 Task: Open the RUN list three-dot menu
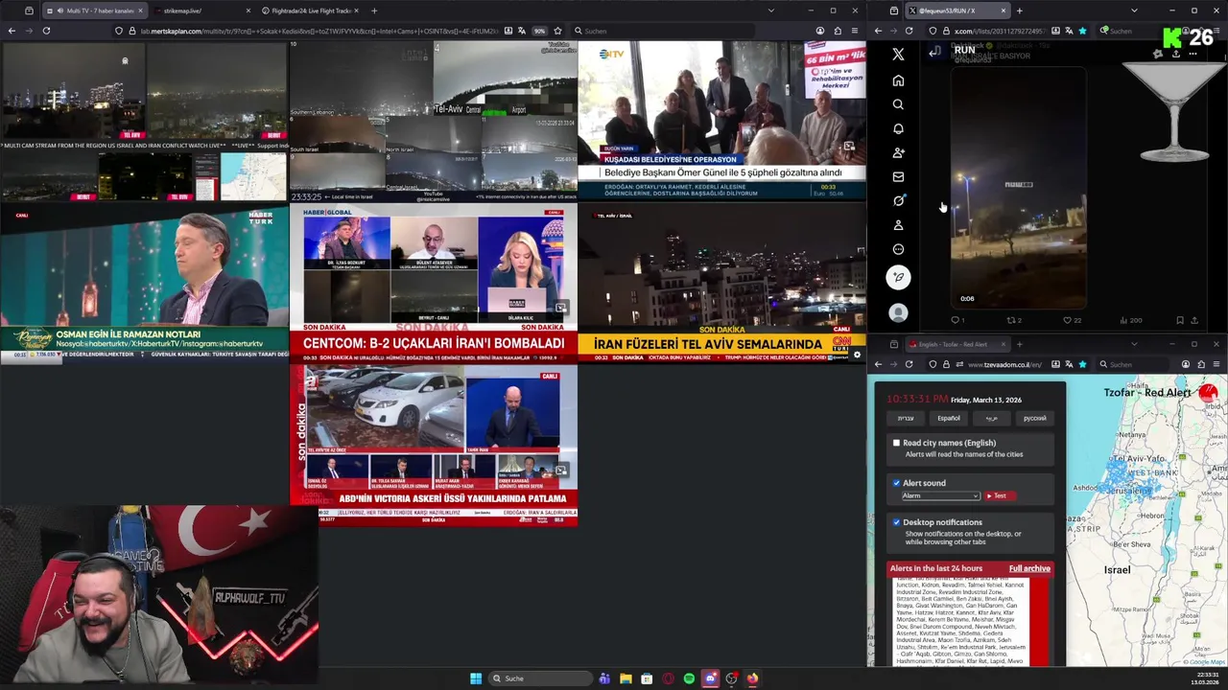[1193, 54]
